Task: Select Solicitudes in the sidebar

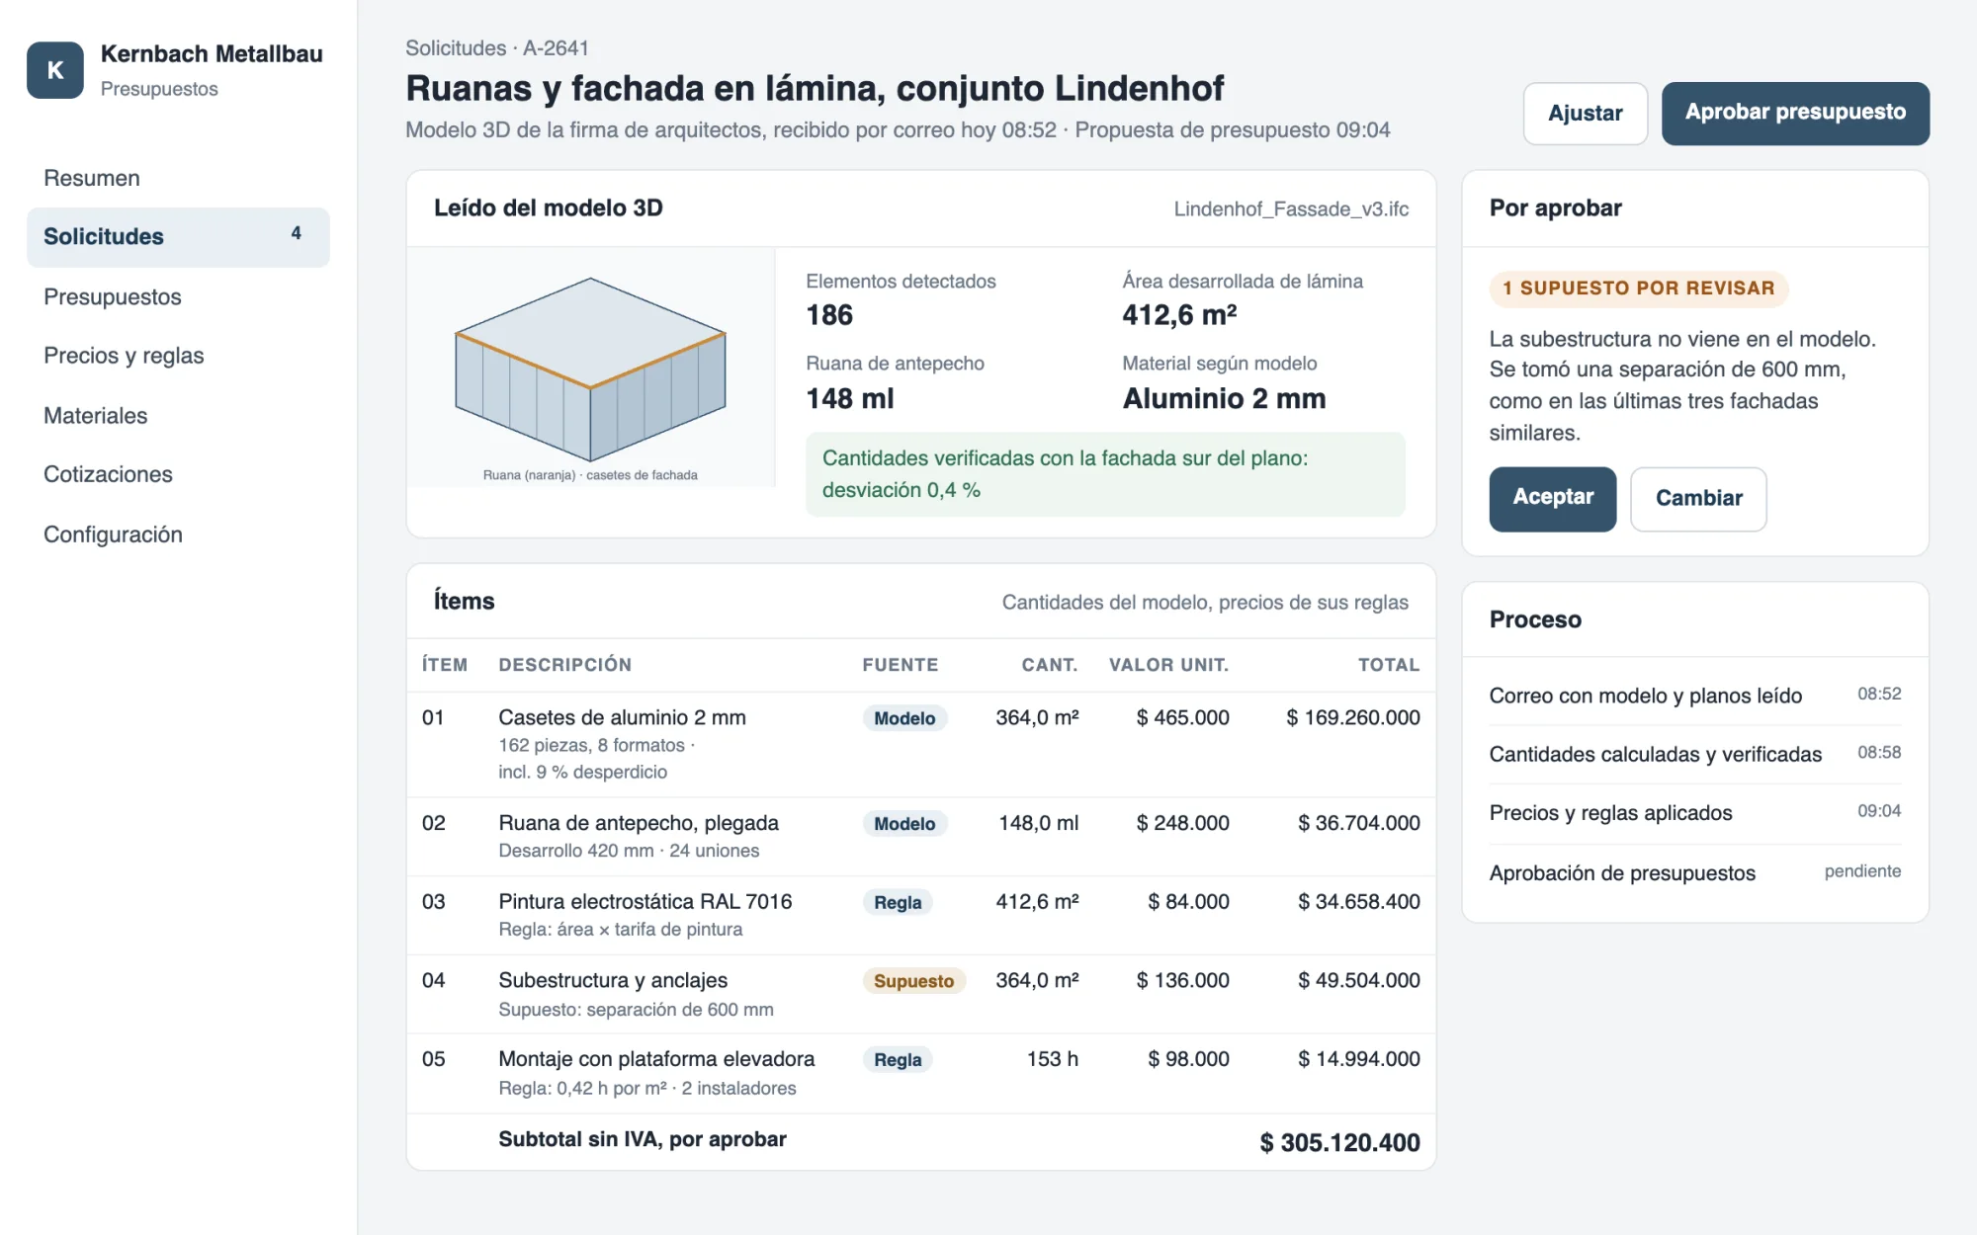Action: coord(178,237)
